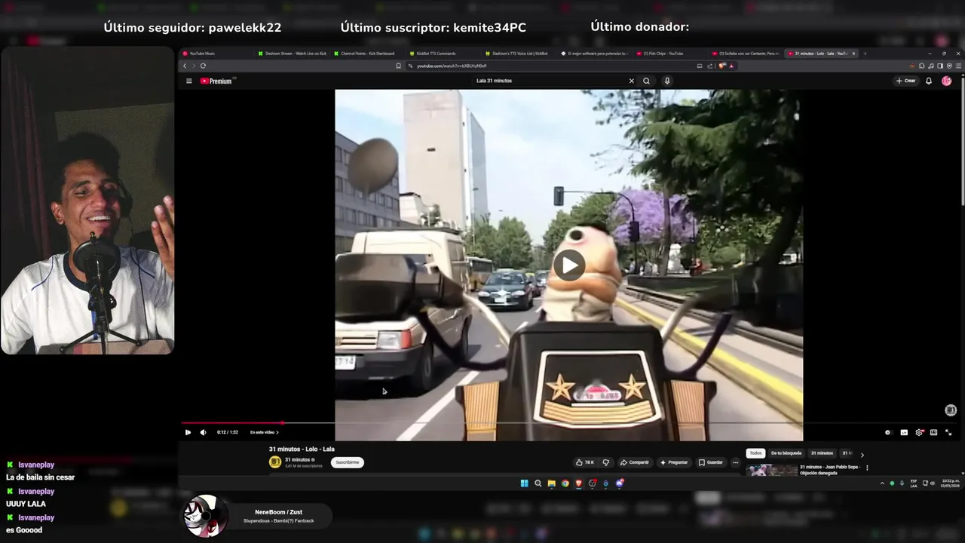Image resolution: width=965 pixels, height=543 pixels.
Task: Close the '31 minutos - Lolo - Lala' tab
Action: click(x=853, y=54)
